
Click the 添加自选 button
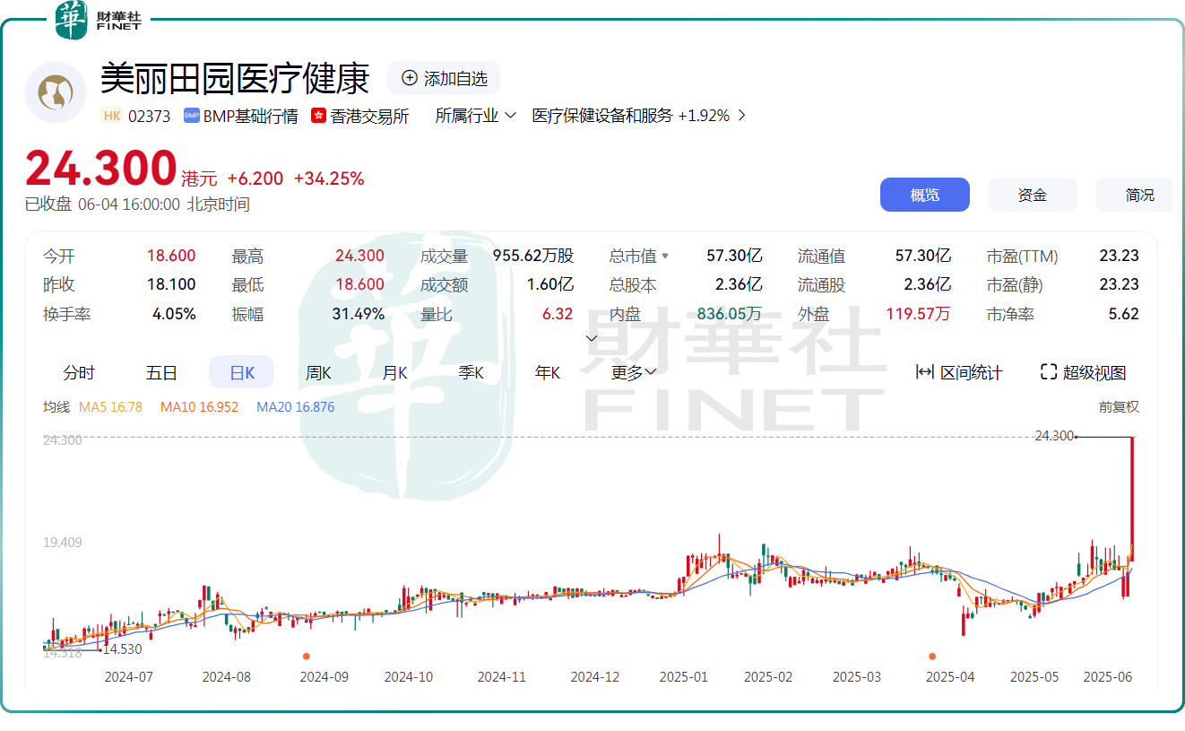(x=444, y=78)
